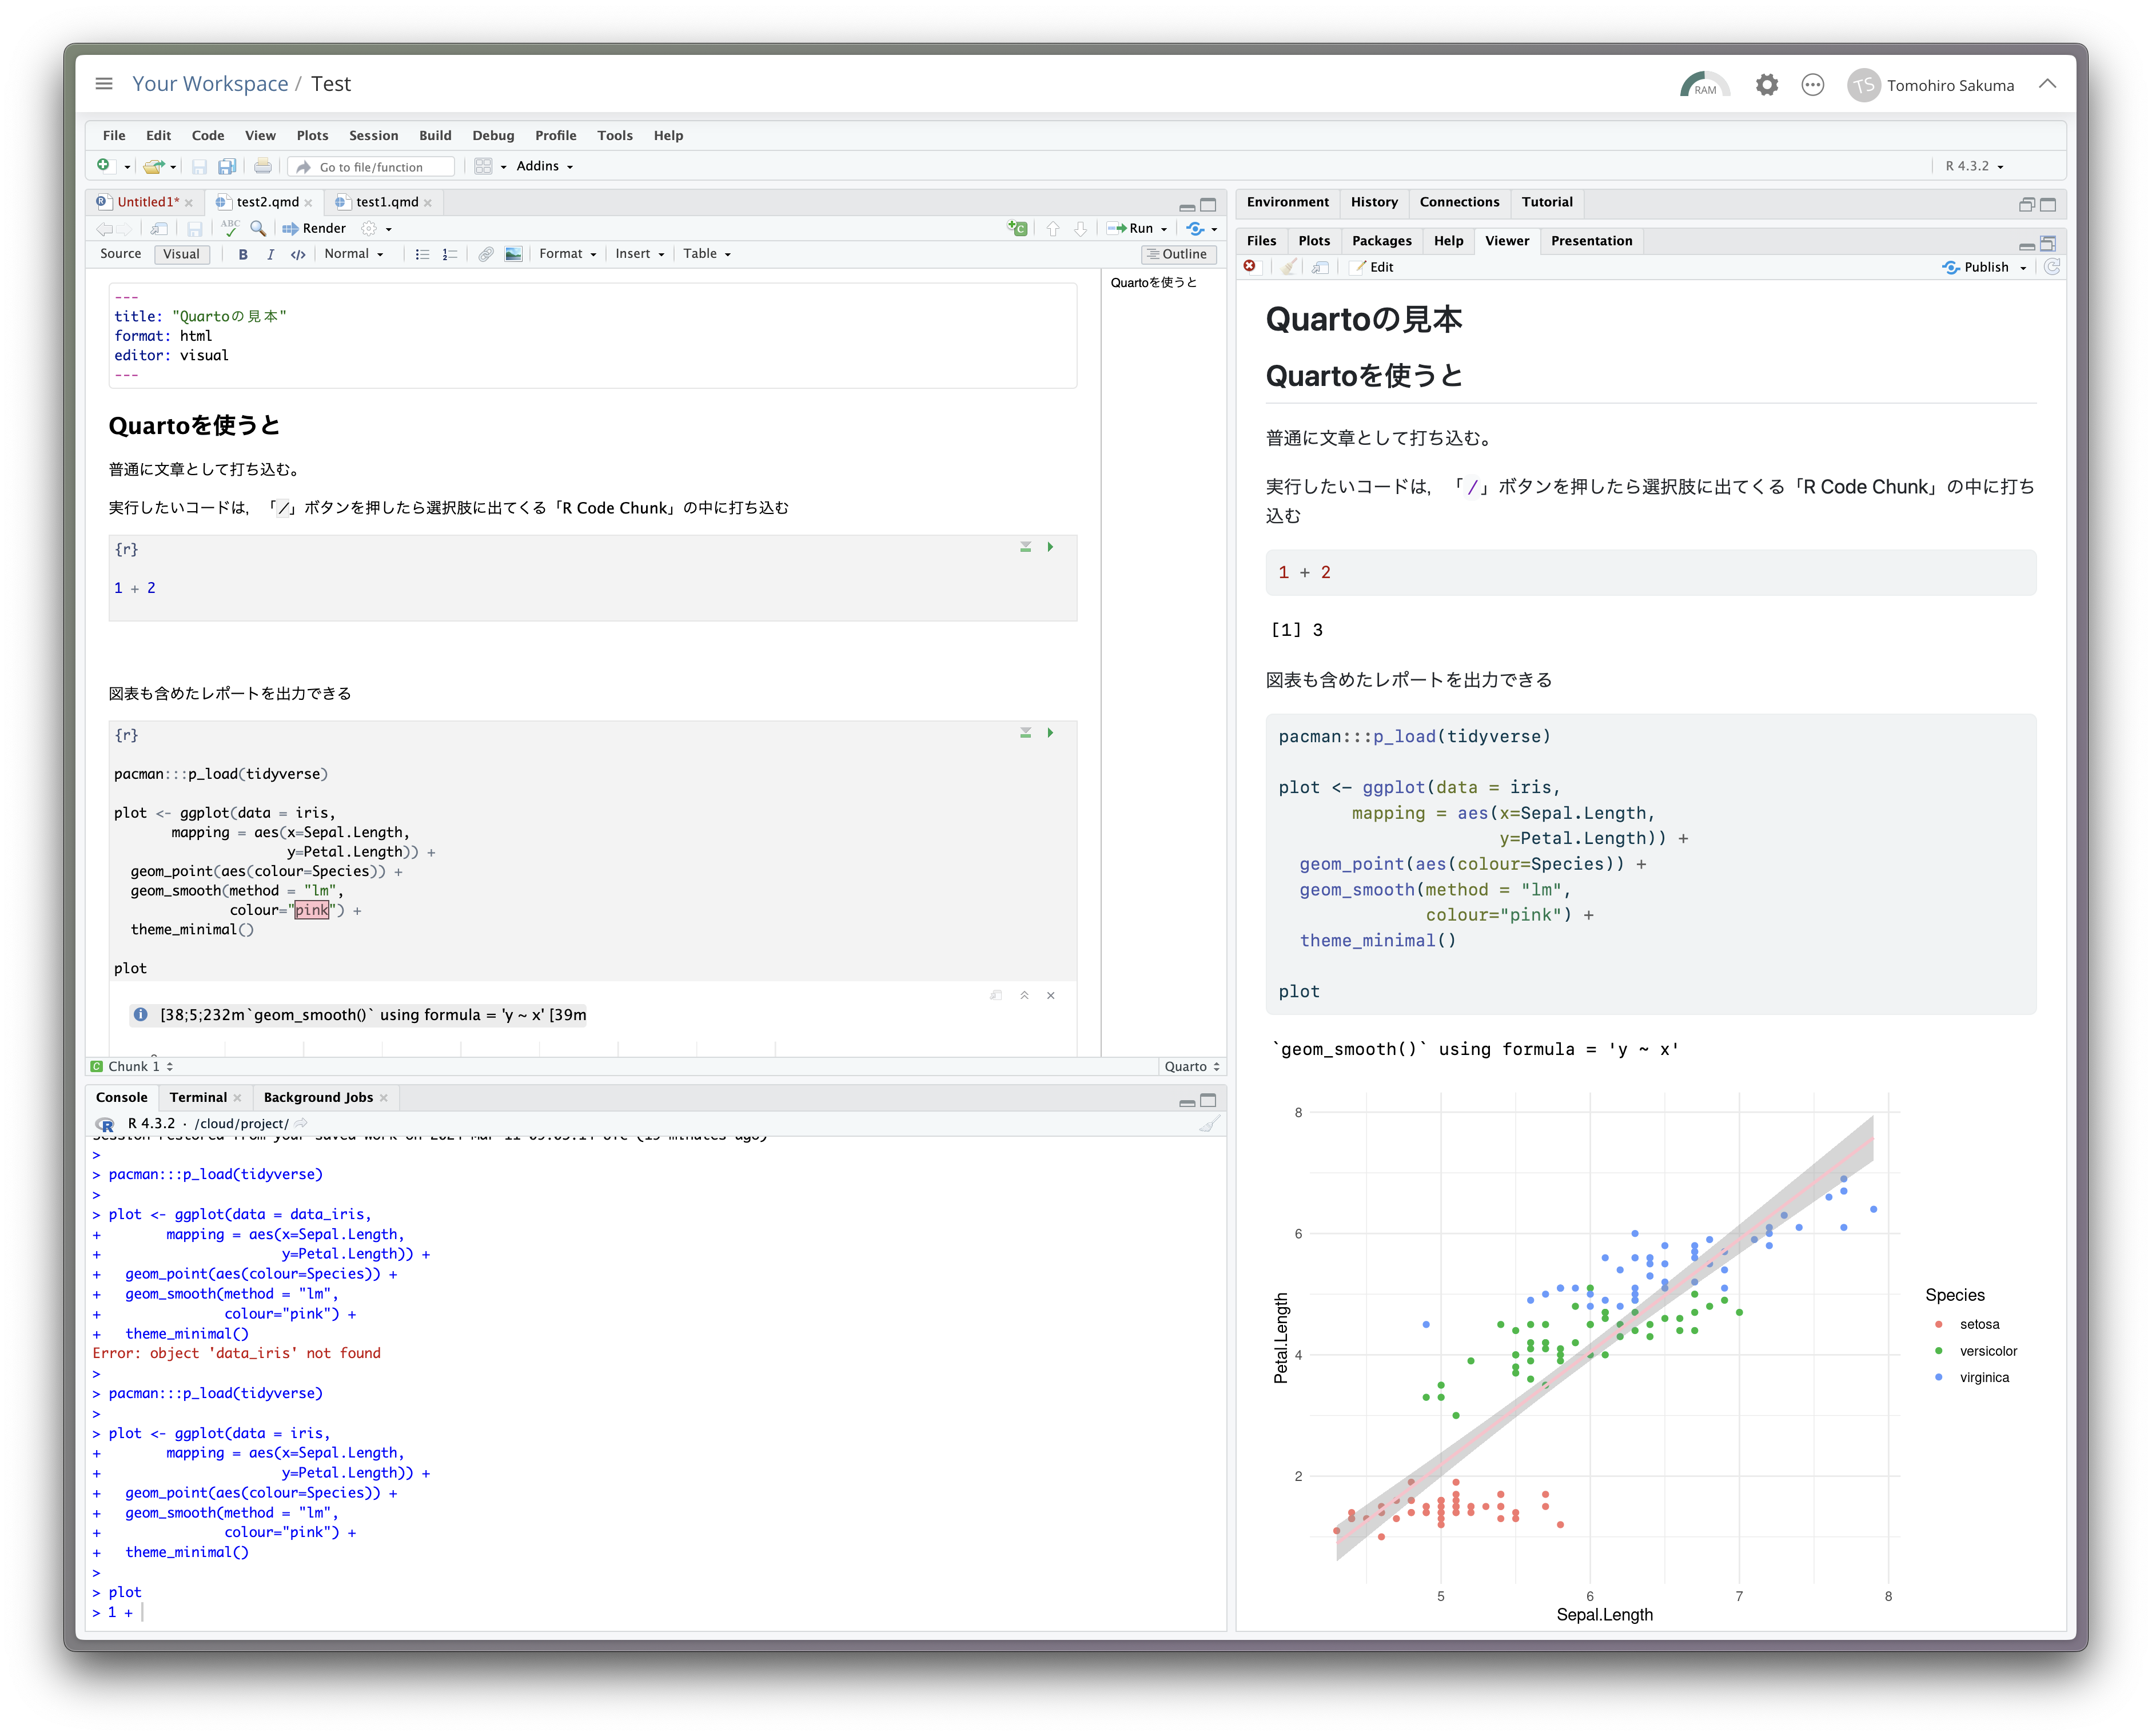Screen dimensions: 2152x1736
Task: Click the Render button
Action: coord(314,228)
